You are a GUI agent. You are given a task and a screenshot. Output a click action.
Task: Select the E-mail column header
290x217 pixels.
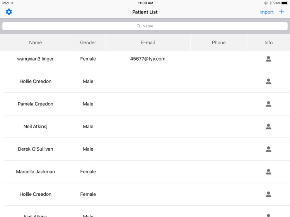click(148, 42)
